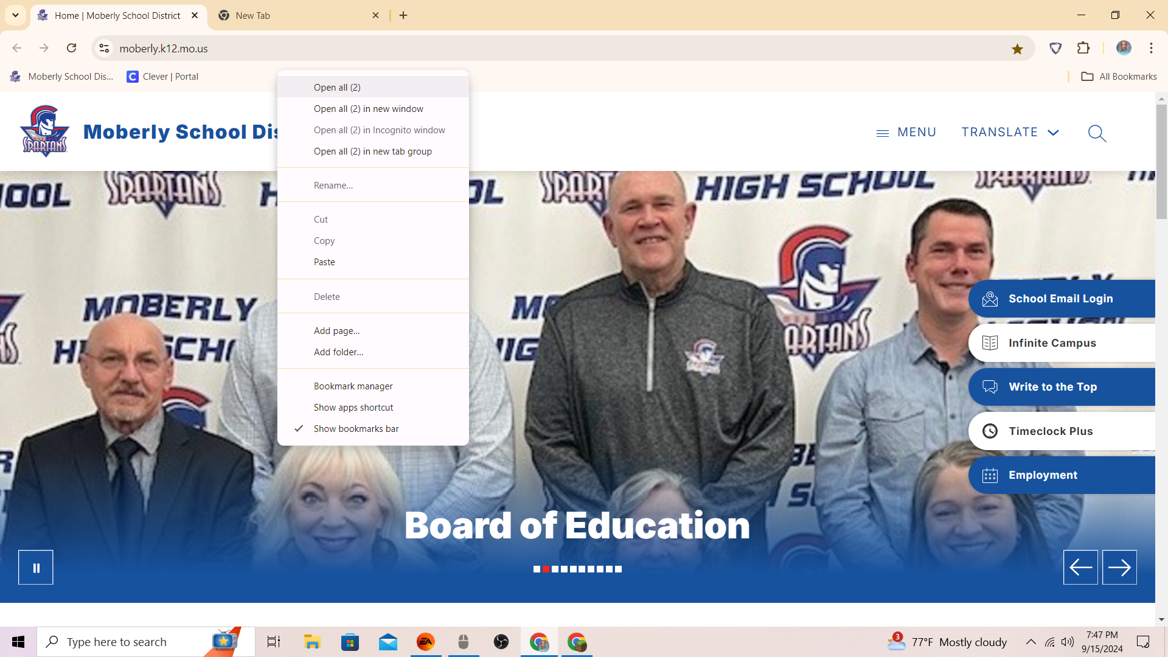Reload the page with refresh icon
The width and height of the screenshot is (1168, 657).
click(72, 48)
